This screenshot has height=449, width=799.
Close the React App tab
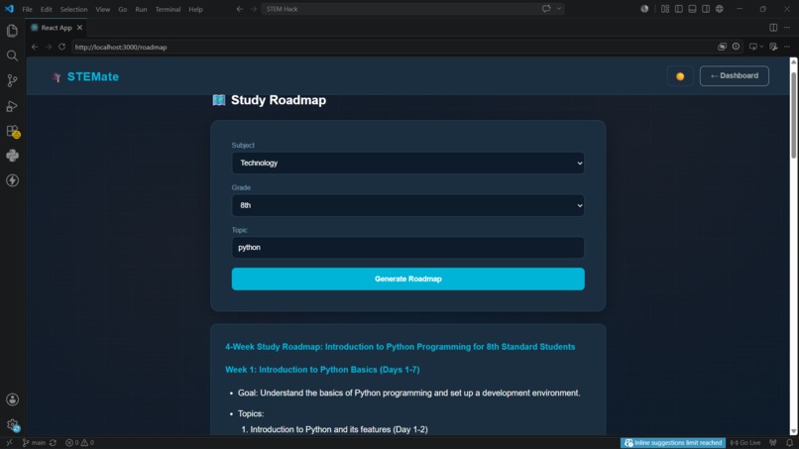[79, 28]
